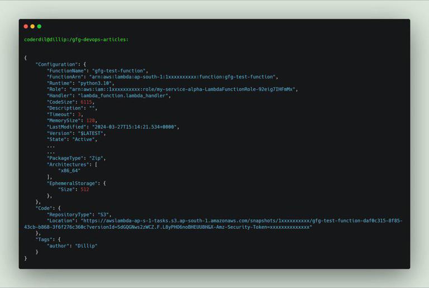429x288 pixels.
Task: Click the EphemeralStorage Size value 512
Action: (85, 190)
